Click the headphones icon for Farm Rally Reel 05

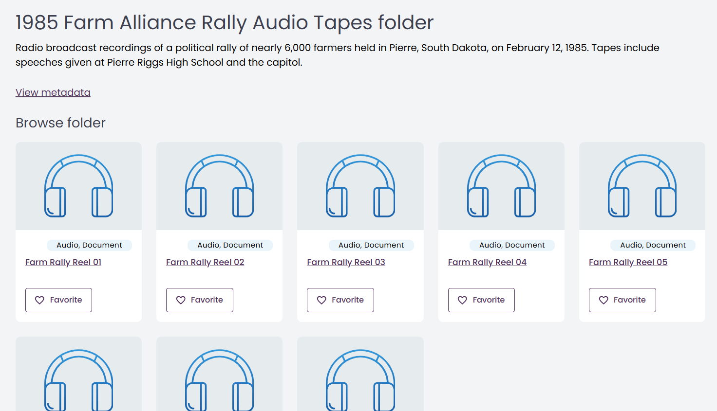642,186
